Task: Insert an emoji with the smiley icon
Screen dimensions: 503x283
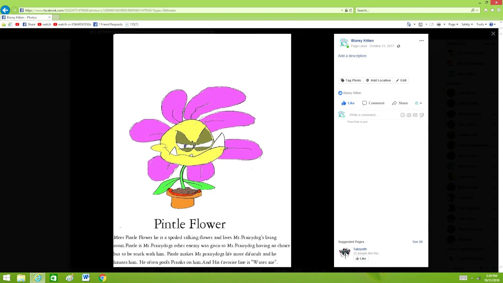Action: 402,115
